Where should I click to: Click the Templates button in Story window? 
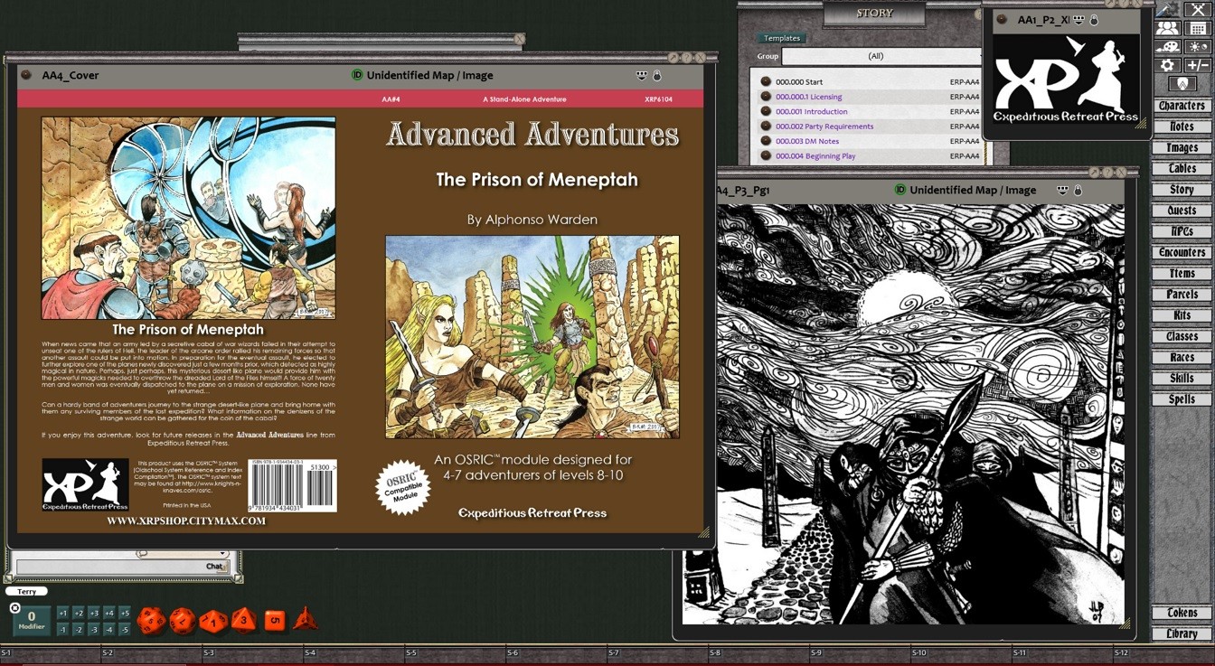(x=781, y=38)
